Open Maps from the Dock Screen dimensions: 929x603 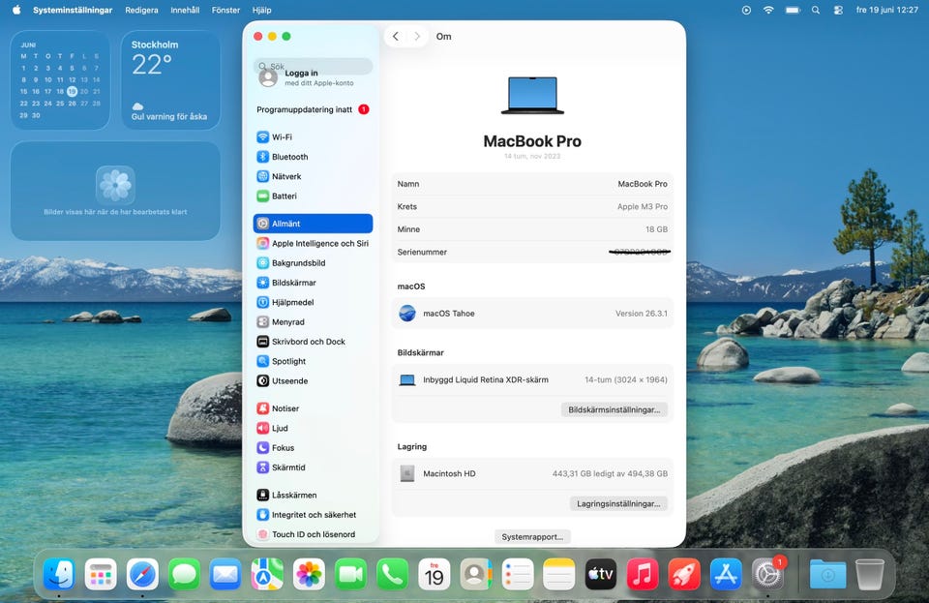tap(267, 574)
